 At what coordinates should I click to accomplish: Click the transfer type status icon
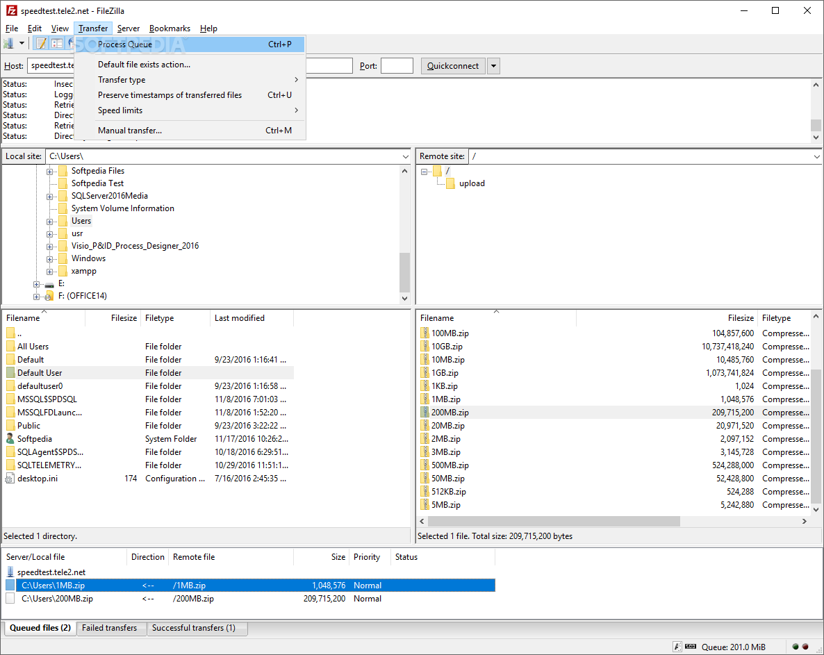pos(677,647)
